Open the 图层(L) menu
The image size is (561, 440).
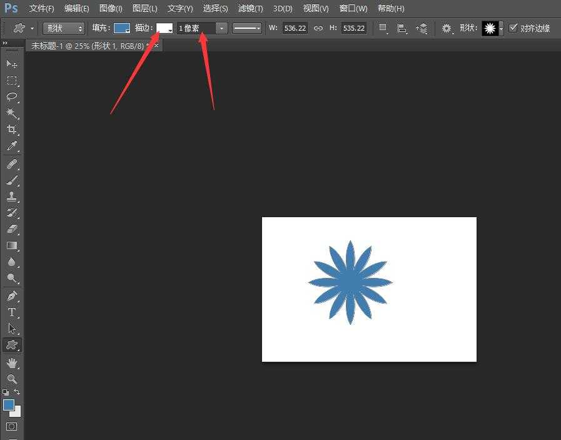click(145, 9)
